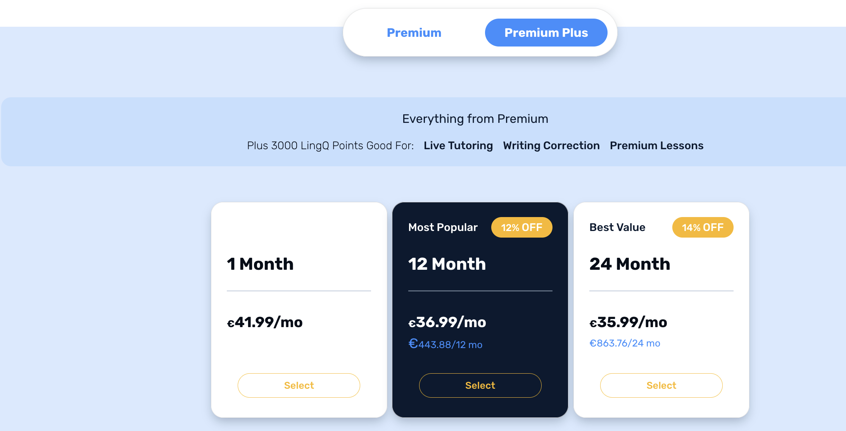Image resolution: width=846 pixels, height=431 pixels.
Task: Choose Select on the 12 Month plan
Action: pos(480,385)
